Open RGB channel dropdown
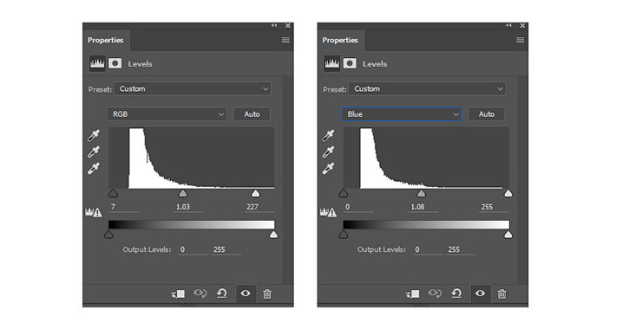The height and width of the screenshot is (329, 629). coord(167,114)
